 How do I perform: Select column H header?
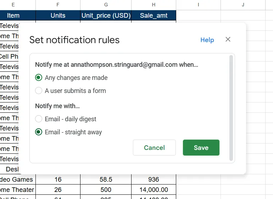click(154, 5)
